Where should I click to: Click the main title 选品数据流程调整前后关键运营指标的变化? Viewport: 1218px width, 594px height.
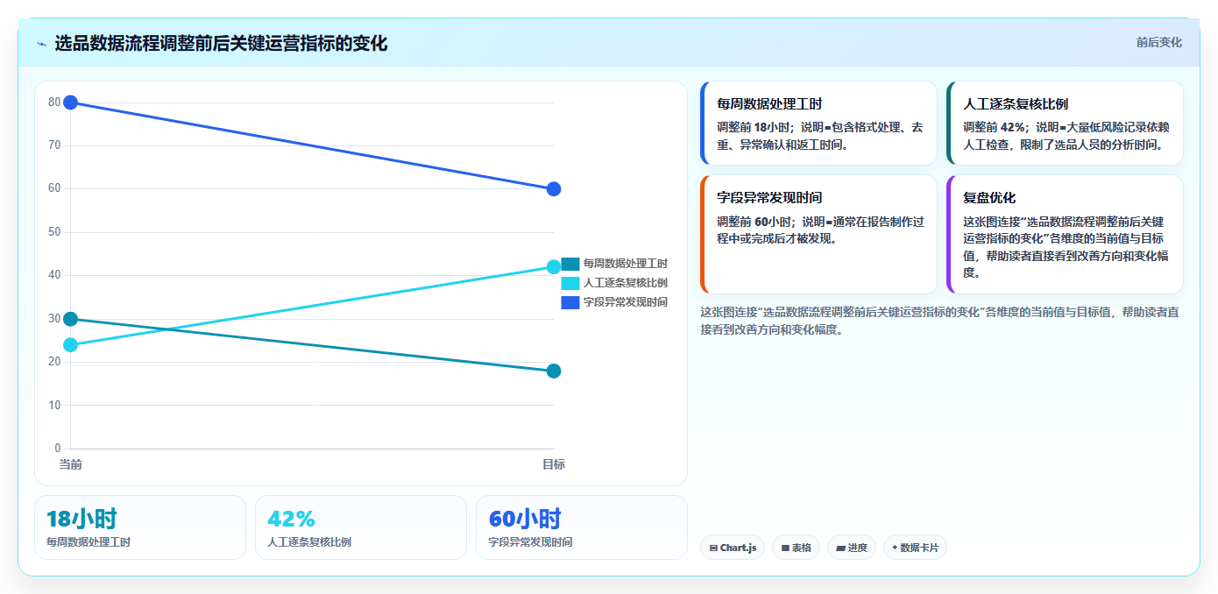(x=221, y=43)
